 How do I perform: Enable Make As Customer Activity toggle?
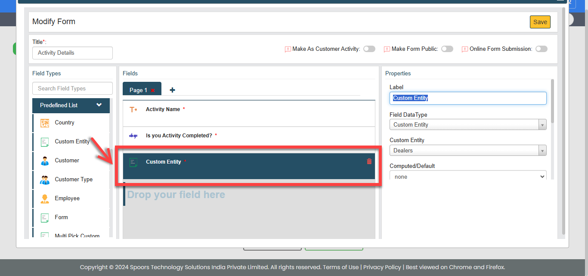coord(369,49)
